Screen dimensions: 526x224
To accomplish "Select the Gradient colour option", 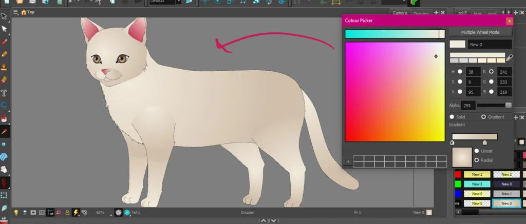I will click(x=483, y=117).
